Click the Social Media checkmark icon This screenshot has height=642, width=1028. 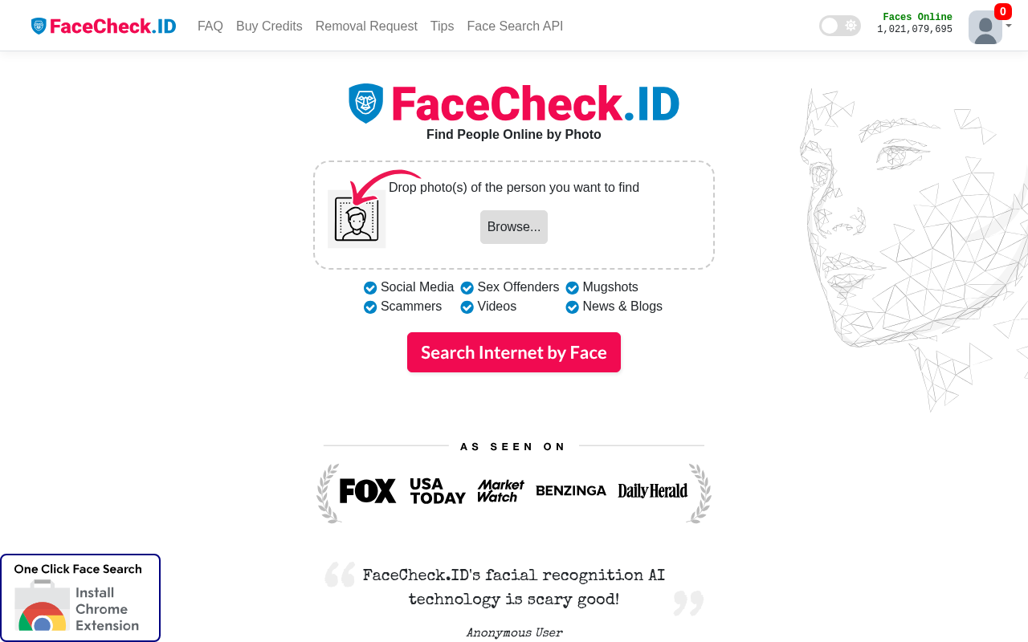click(x=370, y=287)
